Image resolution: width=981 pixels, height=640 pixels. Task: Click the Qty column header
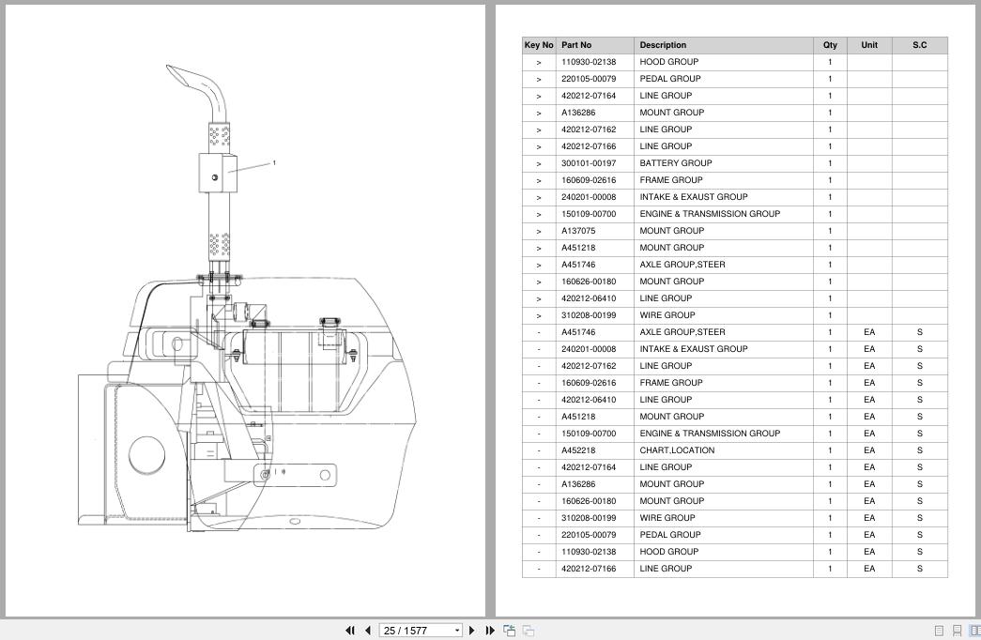[830, 45]
